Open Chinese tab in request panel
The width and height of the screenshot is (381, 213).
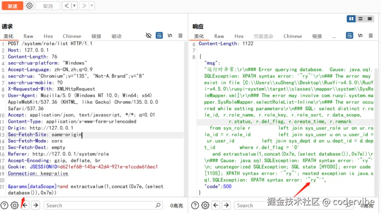click(x=72, y=36)
